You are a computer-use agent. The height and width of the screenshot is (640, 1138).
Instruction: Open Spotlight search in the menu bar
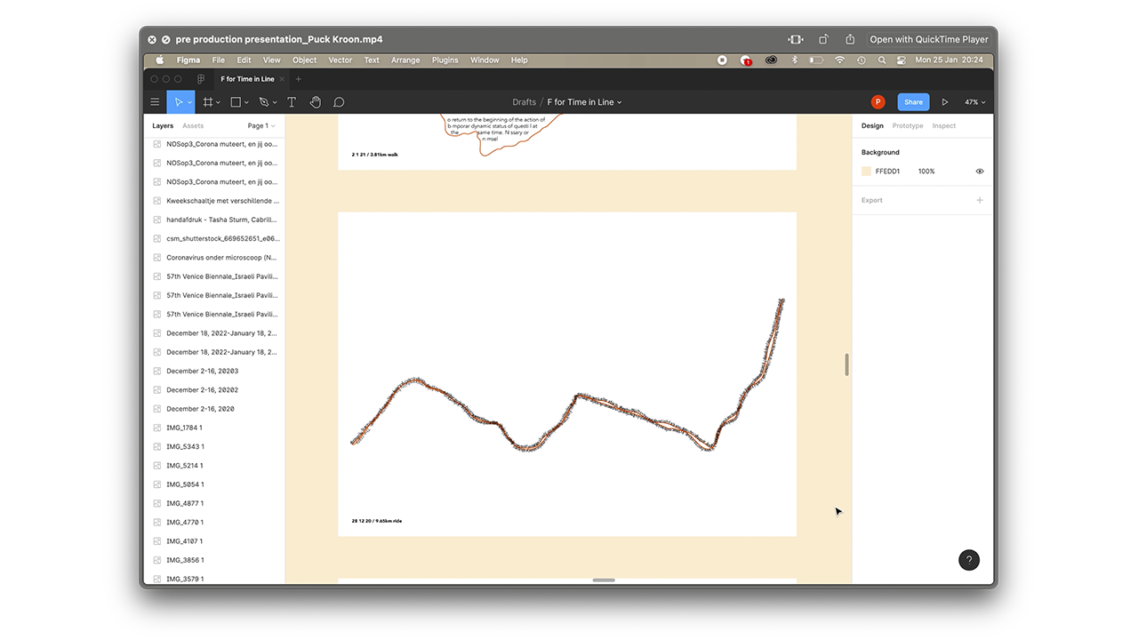[881, 60]
